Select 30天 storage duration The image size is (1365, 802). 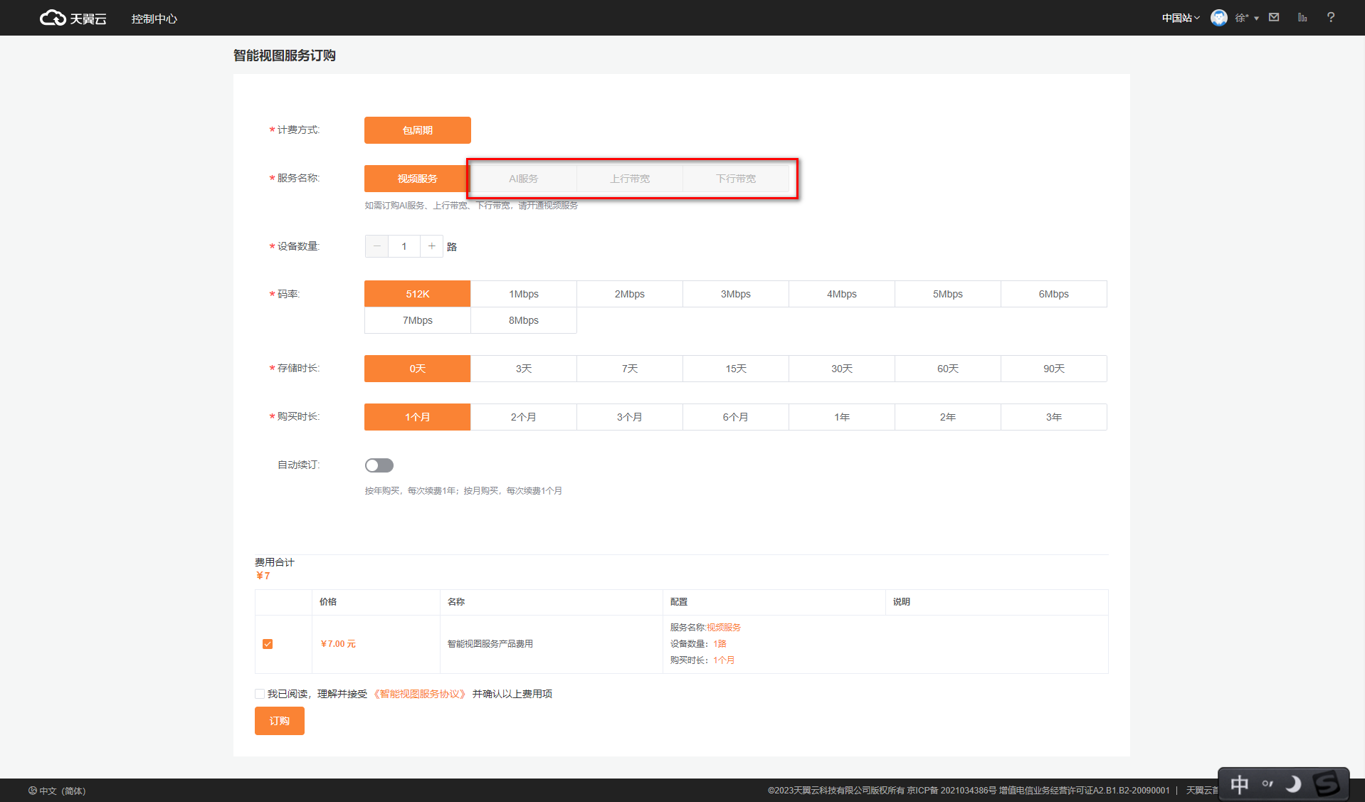point(841,369)
